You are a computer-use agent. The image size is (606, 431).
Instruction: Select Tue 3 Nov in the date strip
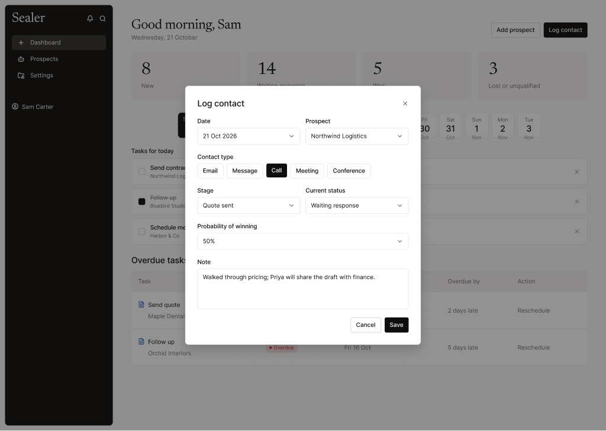(528, 125)
